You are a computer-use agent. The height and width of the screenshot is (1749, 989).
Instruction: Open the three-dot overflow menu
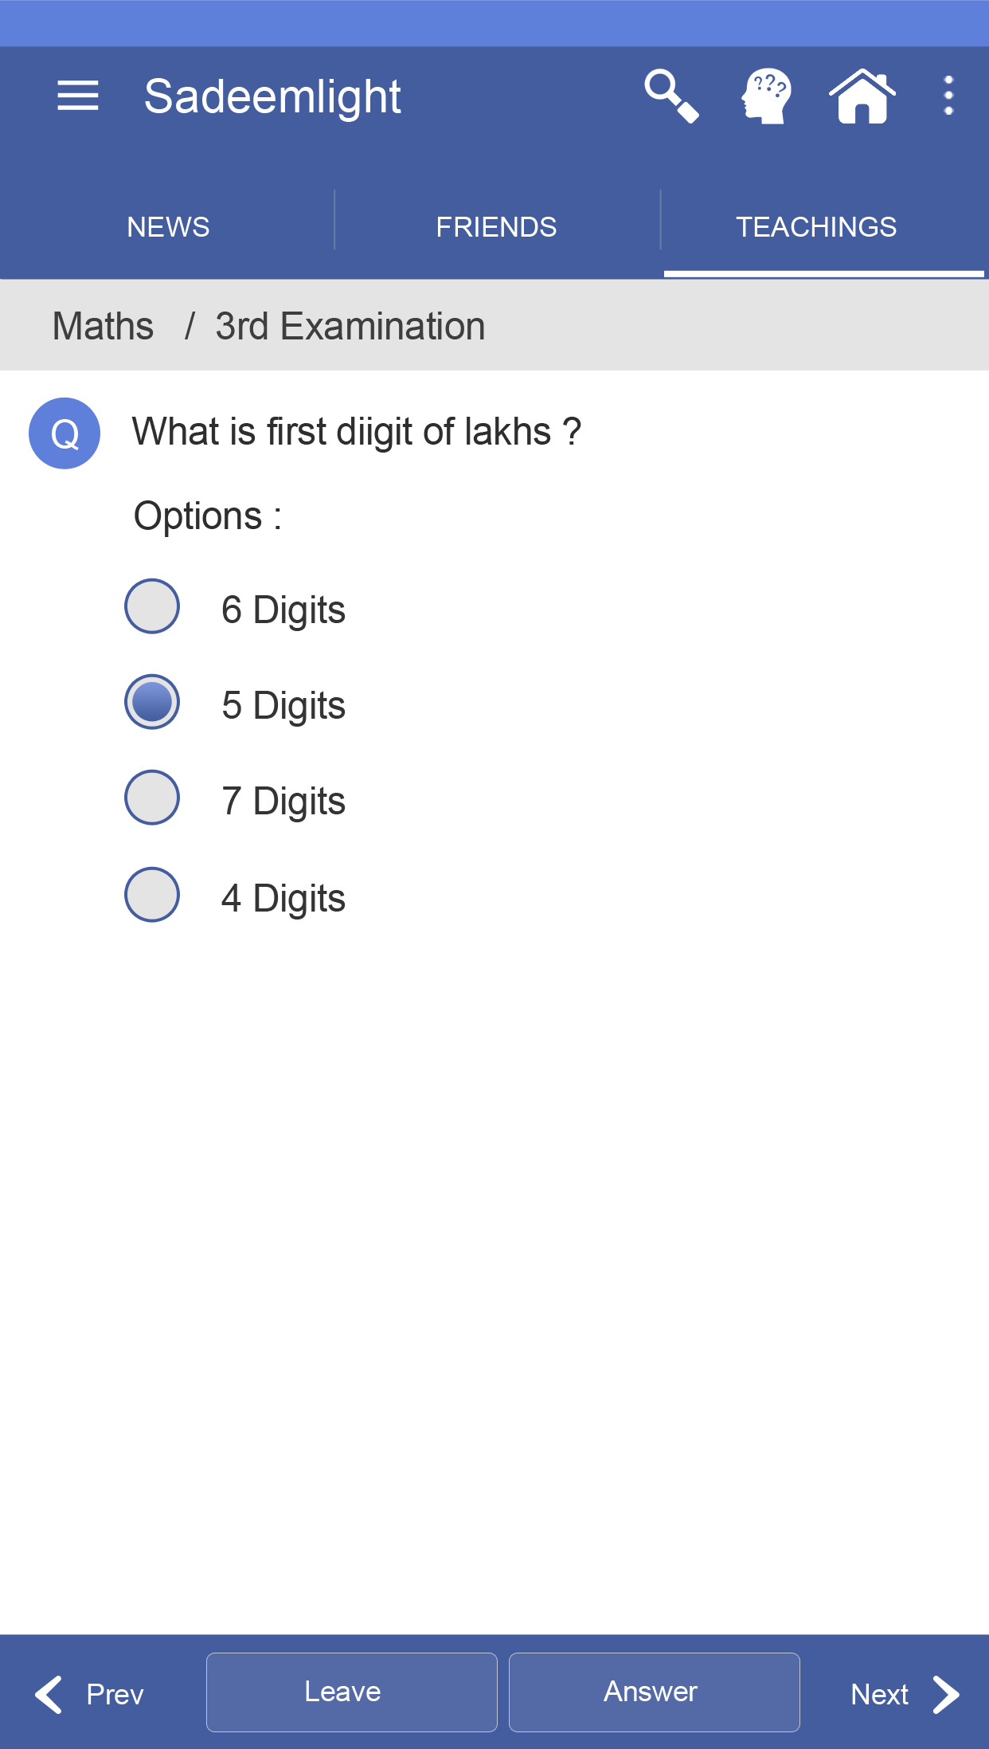(x=948, y=96)
